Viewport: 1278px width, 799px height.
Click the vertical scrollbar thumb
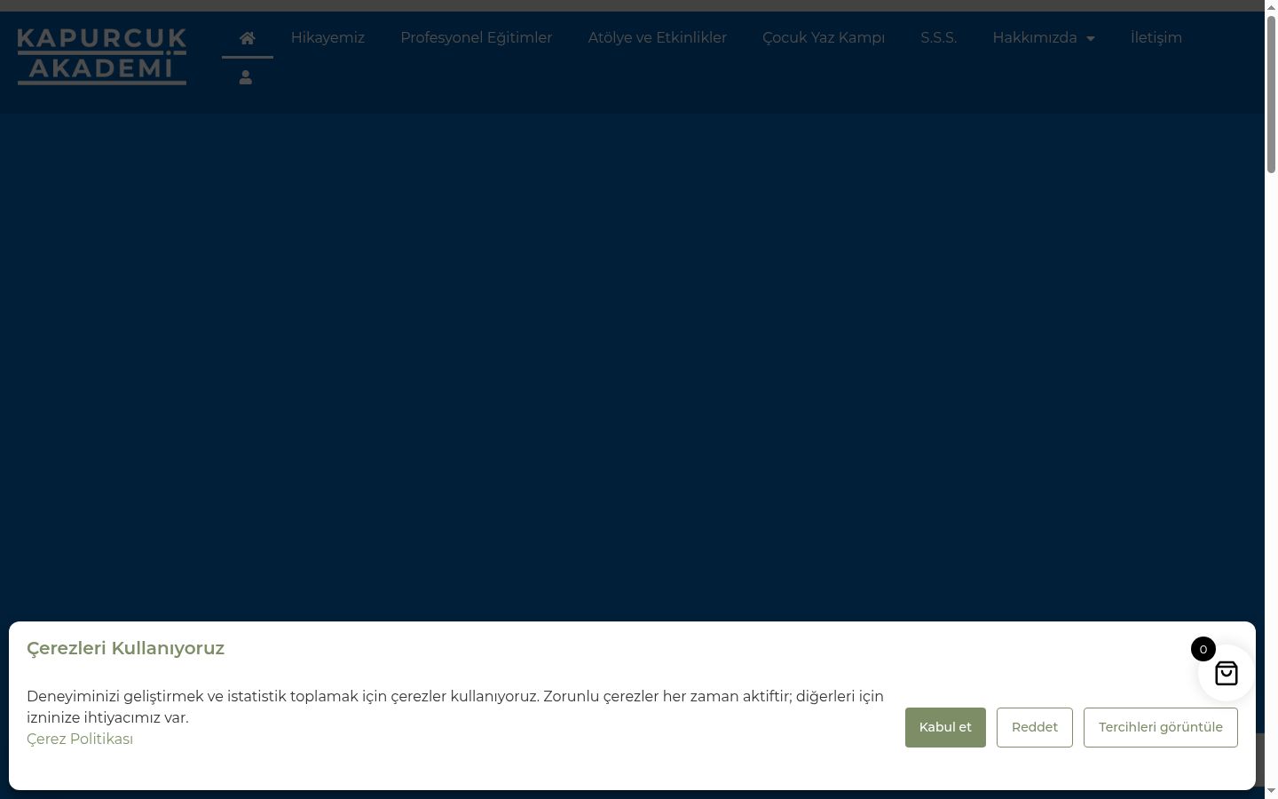(1271, 93)
